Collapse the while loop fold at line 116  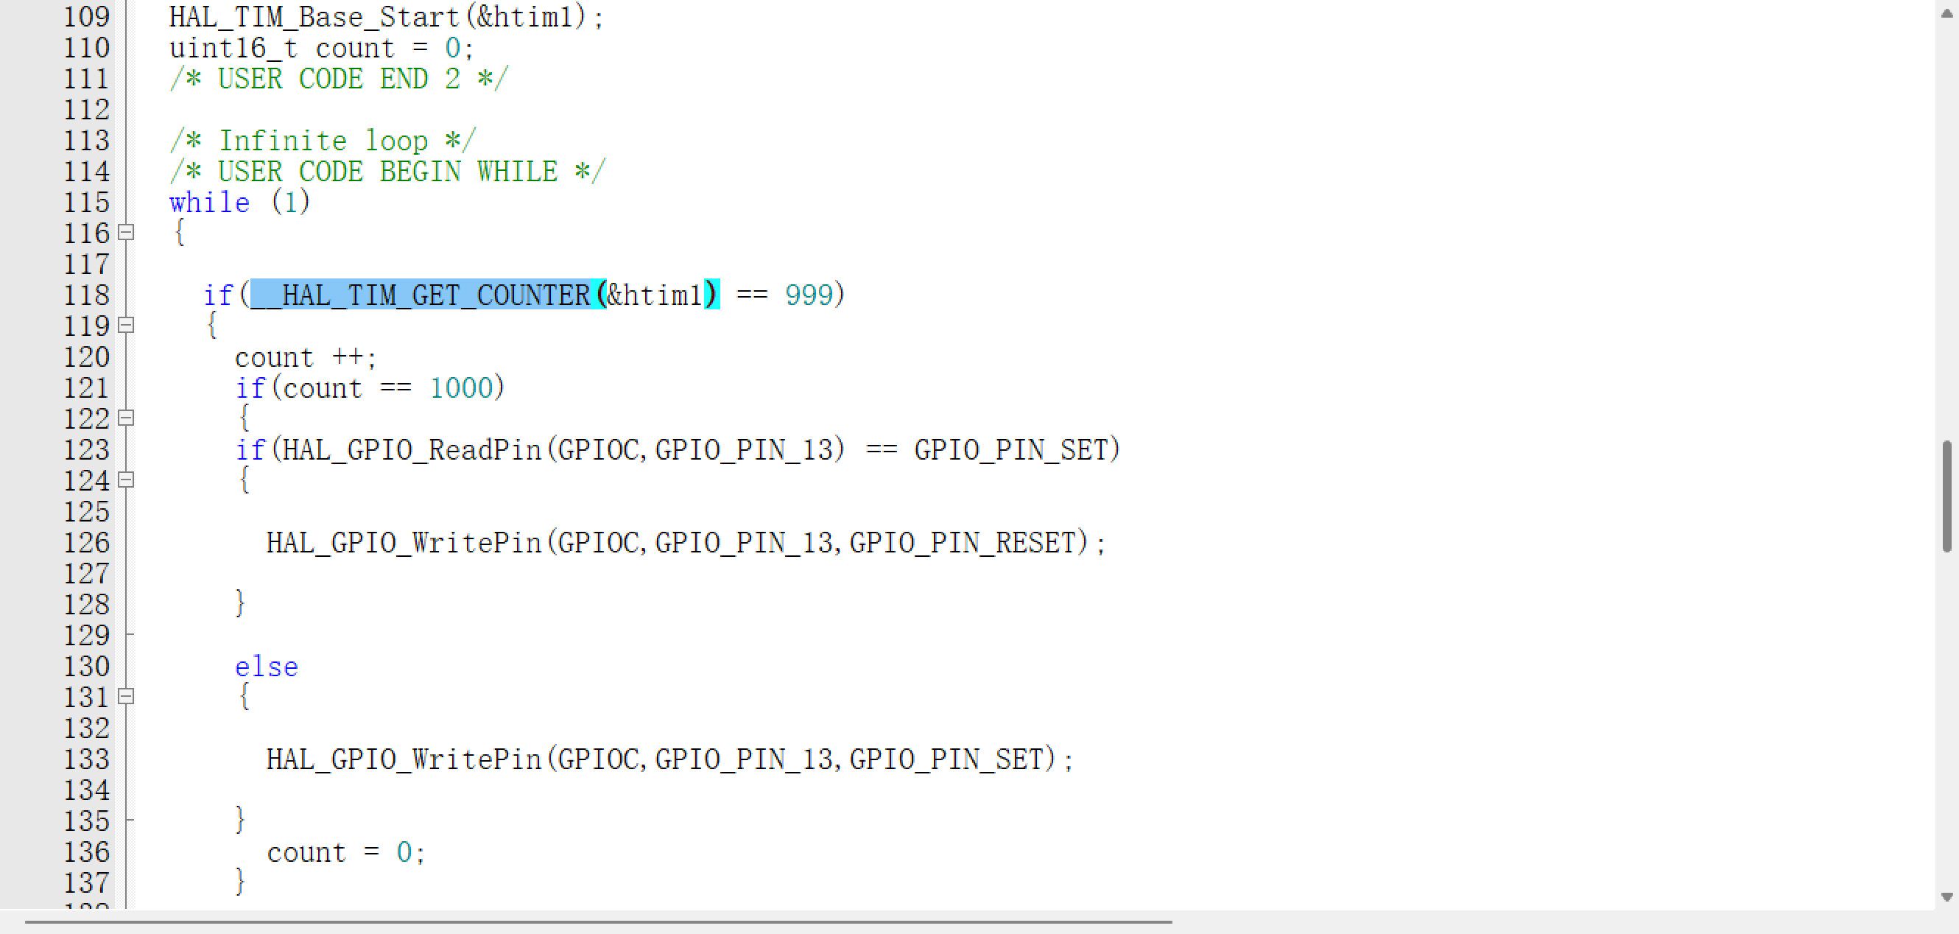[x=127, y=233]
